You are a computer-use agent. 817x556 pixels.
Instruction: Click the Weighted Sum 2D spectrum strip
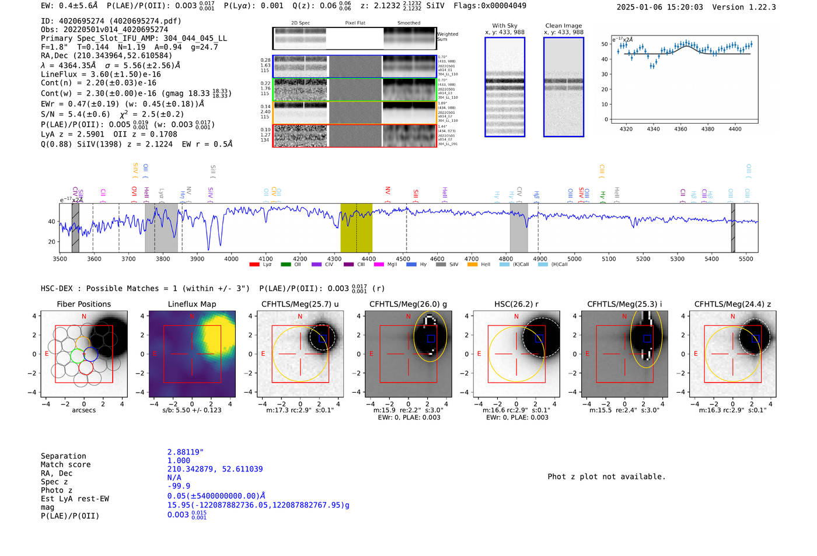coord(354,39)
